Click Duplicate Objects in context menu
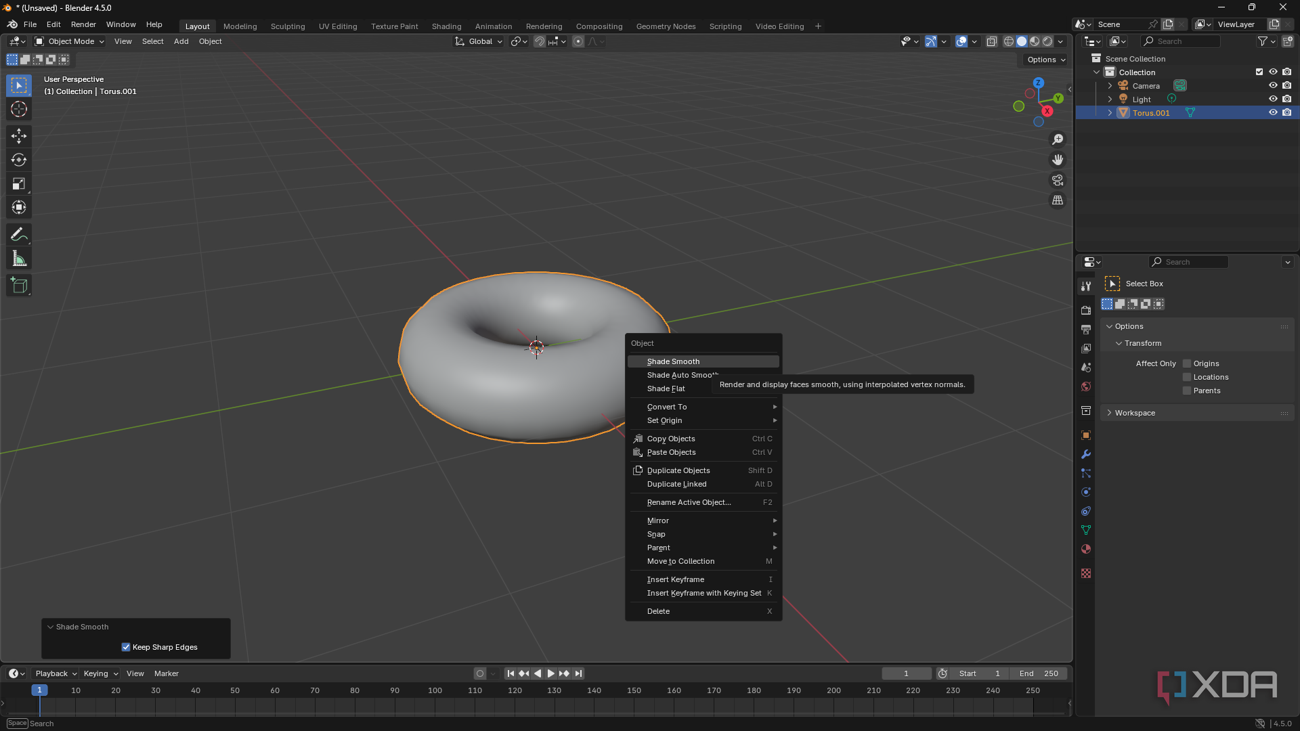1300x731 pixels. coord(703,470)
